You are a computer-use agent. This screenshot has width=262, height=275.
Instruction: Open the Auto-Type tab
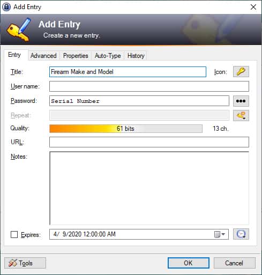(108, 56)
